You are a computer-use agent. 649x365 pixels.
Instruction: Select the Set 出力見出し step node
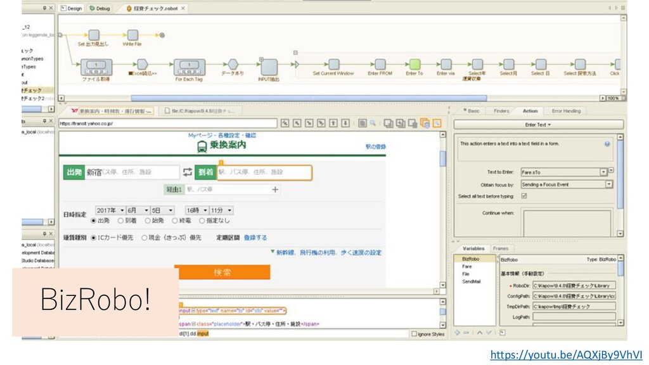(x=94, y=35)
